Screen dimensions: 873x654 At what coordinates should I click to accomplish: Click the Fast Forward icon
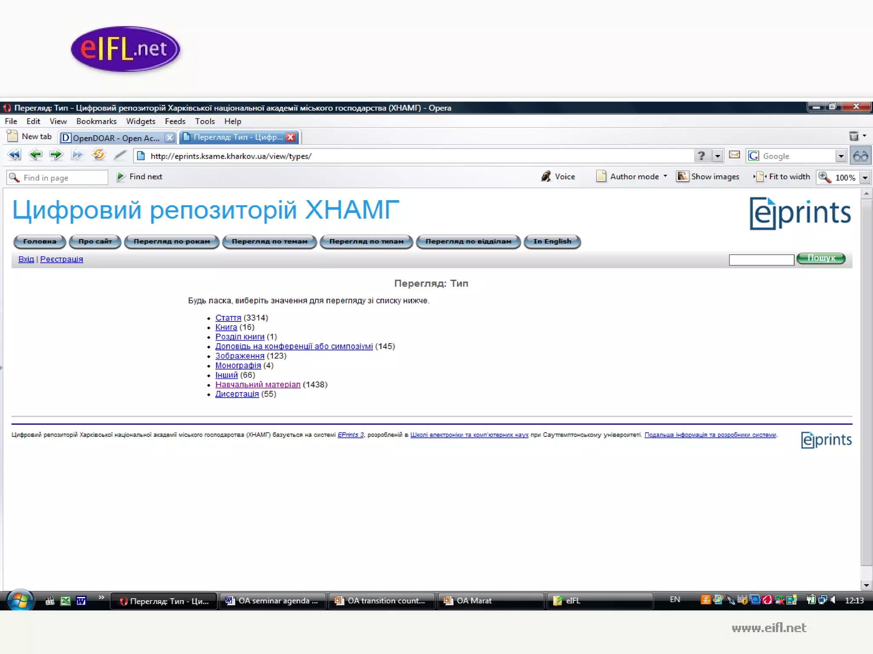pyautogui.click(x=77, y=155)
